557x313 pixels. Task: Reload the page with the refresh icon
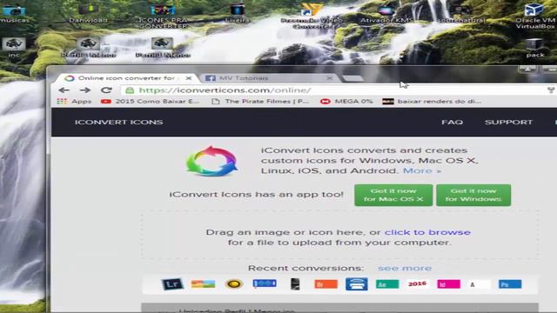pos(106,90)
